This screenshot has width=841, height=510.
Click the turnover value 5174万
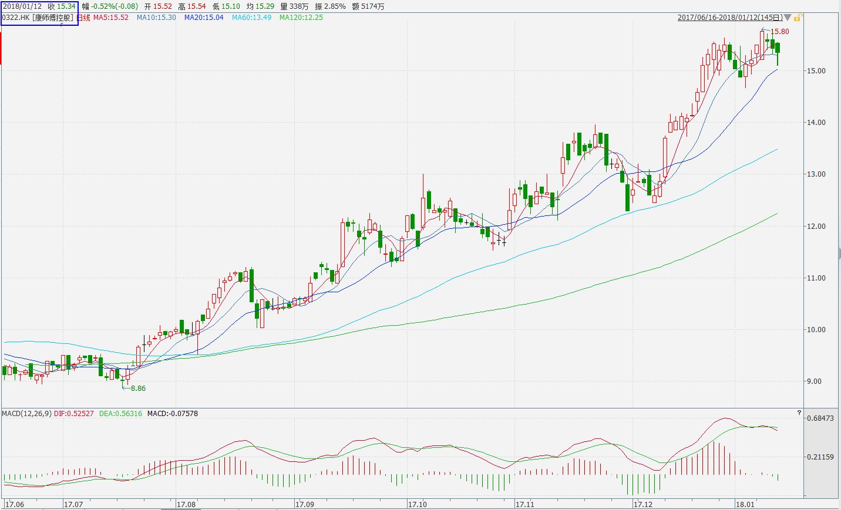click(373, 6)
